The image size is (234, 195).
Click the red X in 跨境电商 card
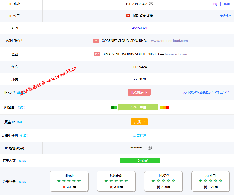(x=111, y=187)
